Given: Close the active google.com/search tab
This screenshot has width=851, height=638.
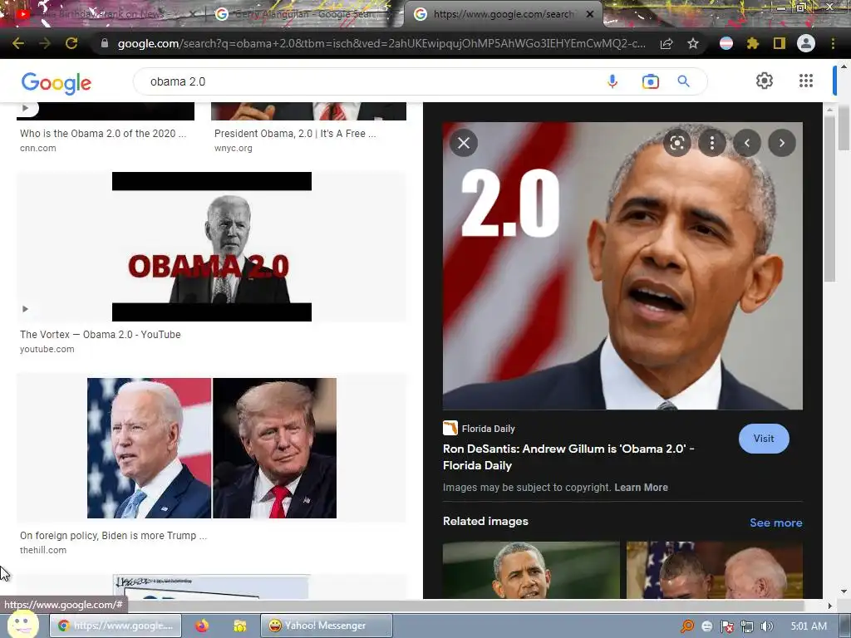Looking at the screenshot, I should point(590,14).
